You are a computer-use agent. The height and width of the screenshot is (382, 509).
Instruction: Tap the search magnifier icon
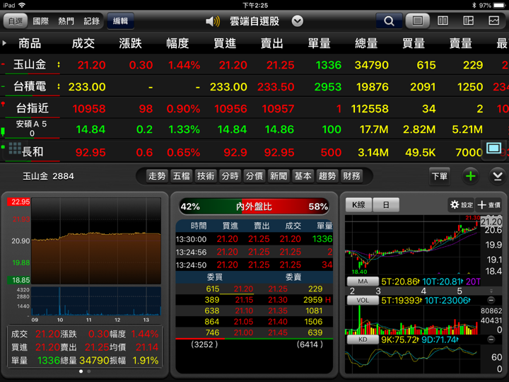[389, 21]
